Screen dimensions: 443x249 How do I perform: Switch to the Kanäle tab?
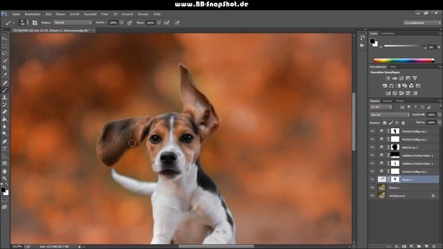coord(388,101)
